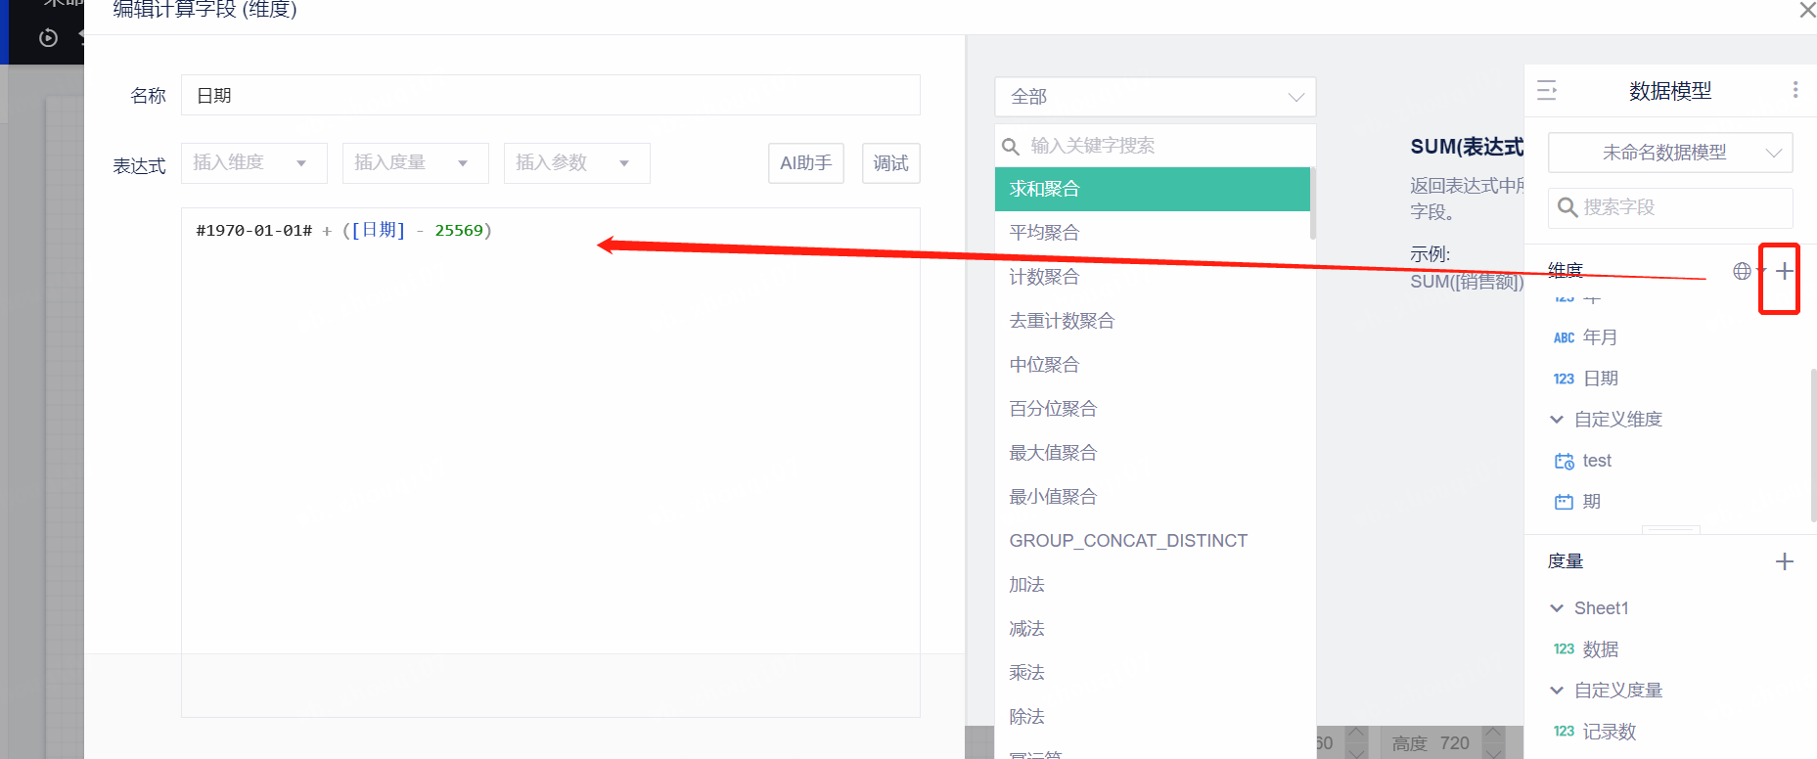
Task: Click the 调试 debug button
Action: pyautogui.click(x=890, y=163)
